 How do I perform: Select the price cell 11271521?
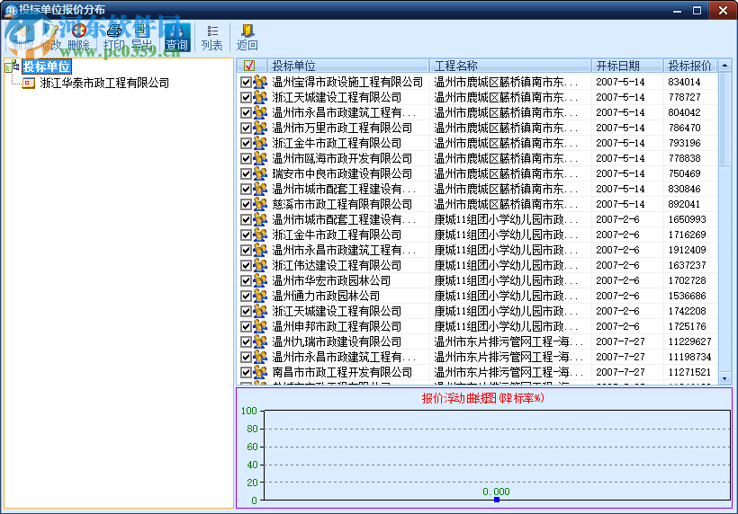pos(690,372)
